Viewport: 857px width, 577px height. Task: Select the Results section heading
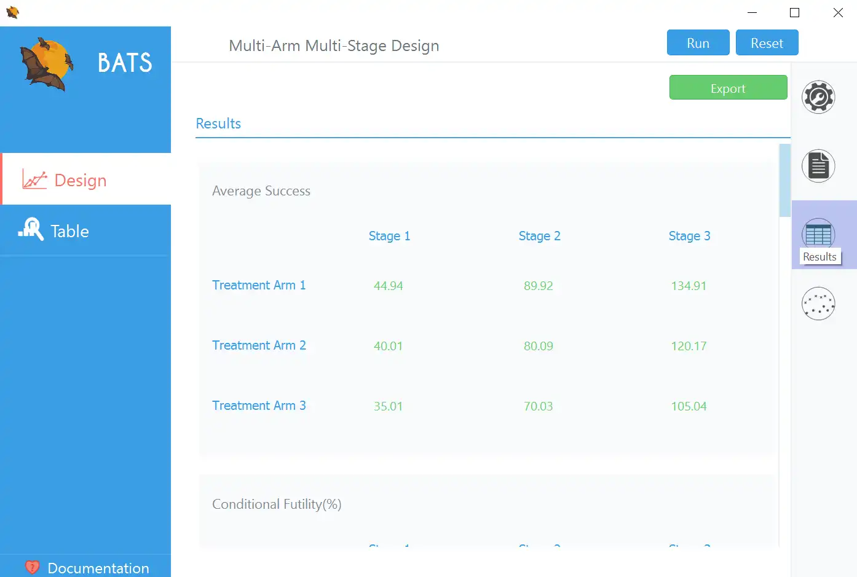[x=218, y=124]
